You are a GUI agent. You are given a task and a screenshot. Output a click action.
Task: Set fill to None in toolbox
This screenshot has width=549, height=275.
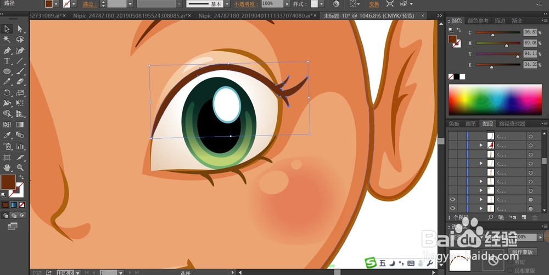[x=22, y=205]
